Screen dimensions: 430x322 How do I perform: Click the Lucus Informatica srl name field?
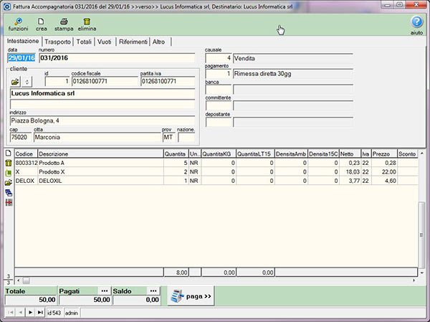(x=102, y=93)
